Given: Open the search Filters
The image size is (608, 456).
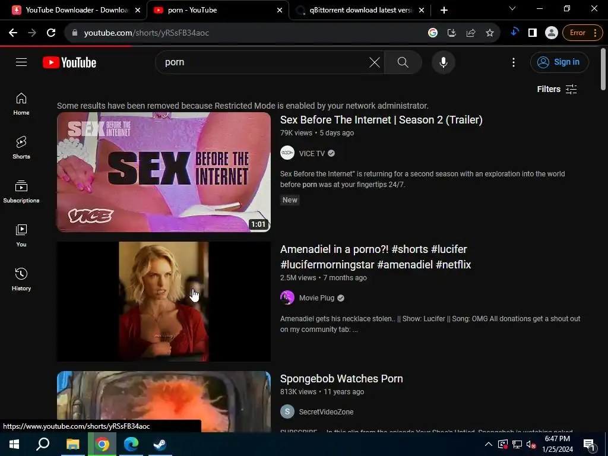Looking at the screenshot, I should click(557, 89).
